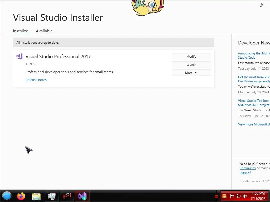Viewport: 270px width, 202px height.
Task: Switch to the Installed tab
Action: 21,31
